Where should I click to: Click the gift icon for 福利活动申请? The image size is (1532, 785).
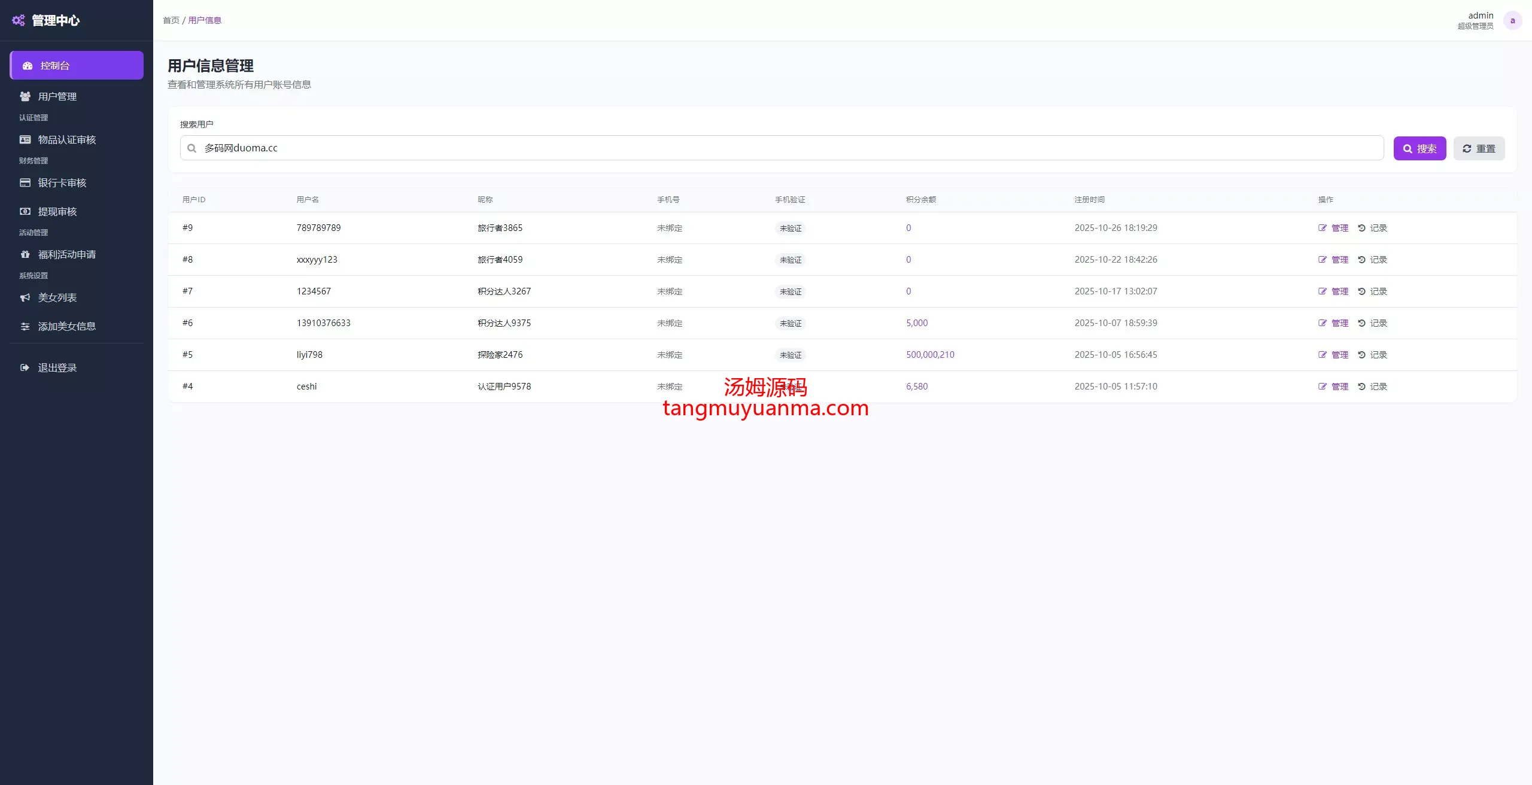coord(25,254)
